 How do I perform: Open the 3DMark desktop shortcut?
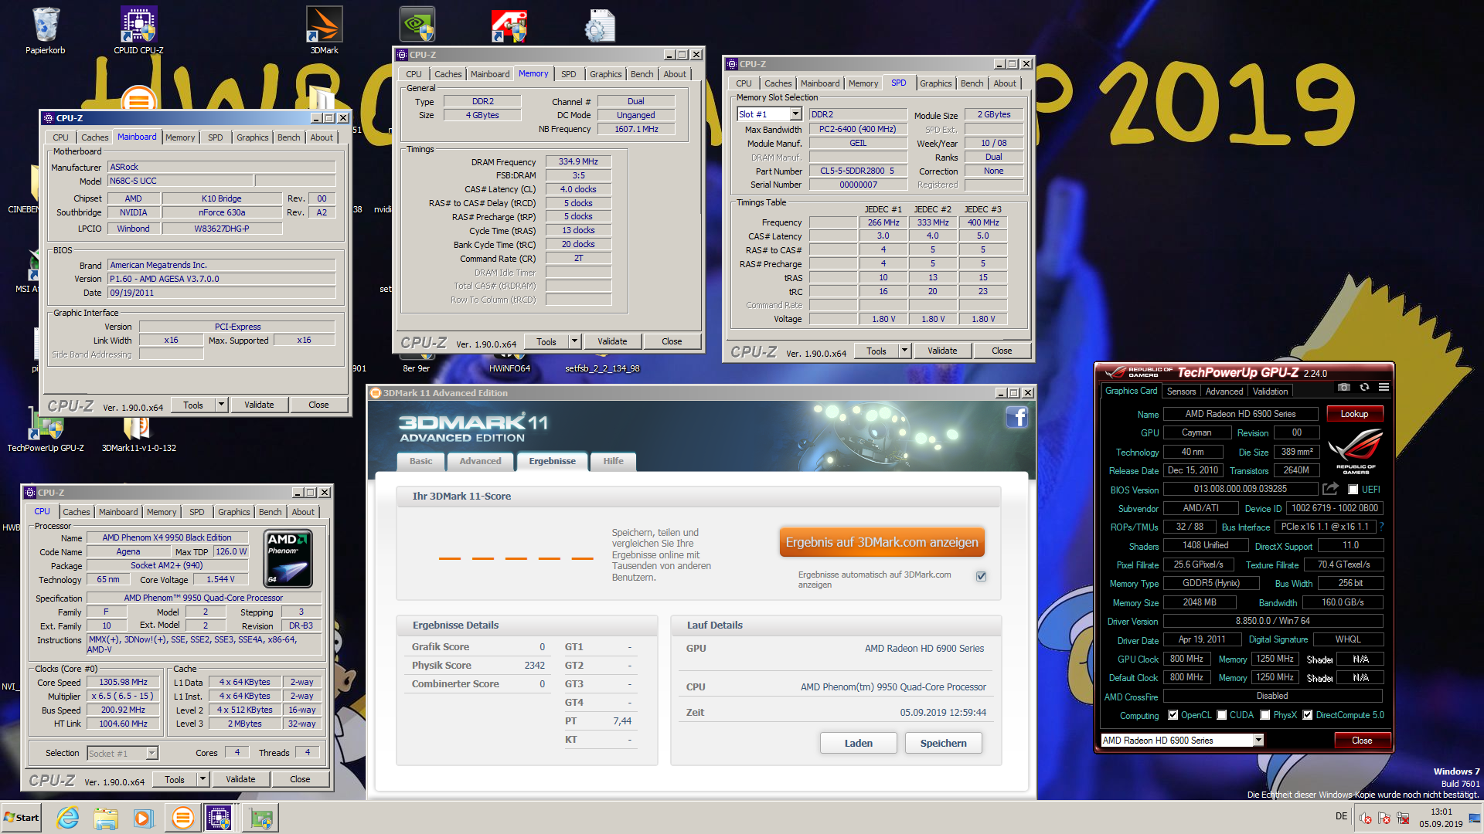[325, 31]
